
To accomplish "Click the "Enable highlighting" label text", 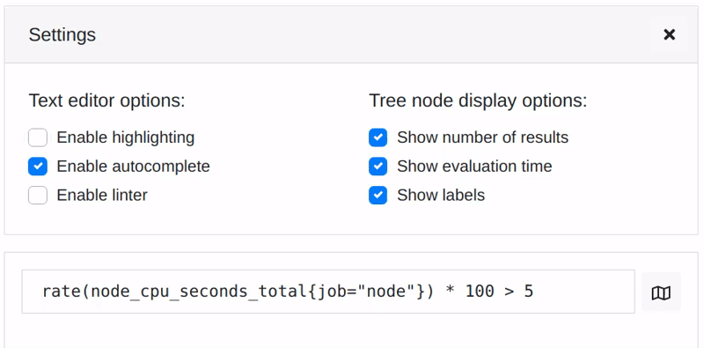I will tap(125, 137).
